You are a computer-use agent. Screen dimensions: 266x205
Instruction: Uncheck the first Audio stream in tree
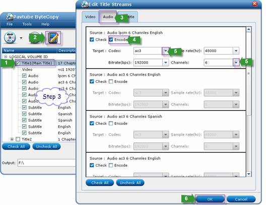click(x=24, y=76)
